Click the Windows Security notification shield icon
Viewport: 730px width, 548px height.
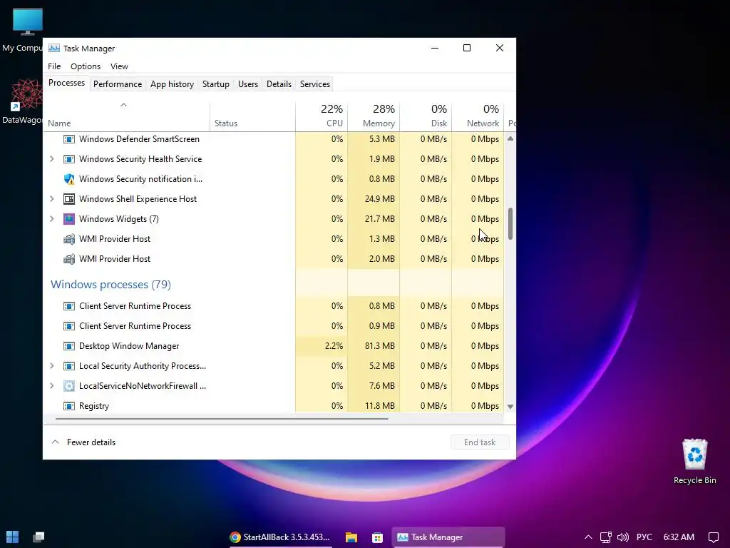[x=69, y=179]
